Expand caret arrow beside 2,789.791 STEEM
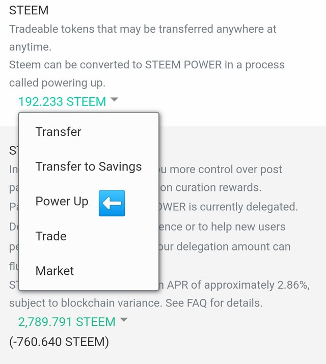 123,320
